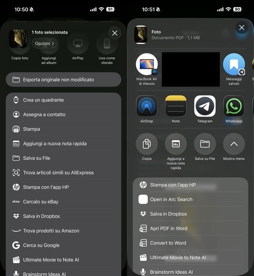Screen dimensions: 254x276
Task: Select Stampa con l'app HP in left list
Action: tap(63, 187)
